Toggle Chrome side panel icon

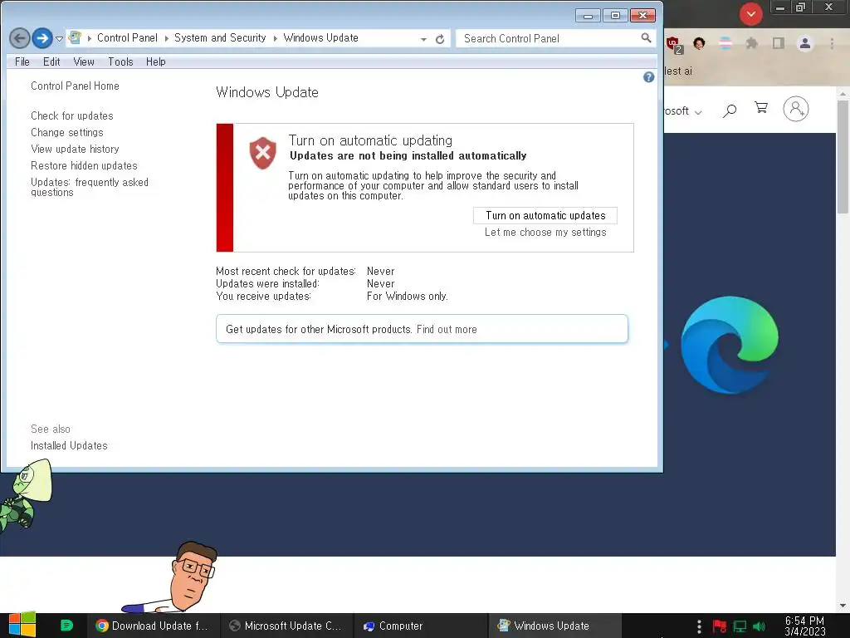click(778, 43)
